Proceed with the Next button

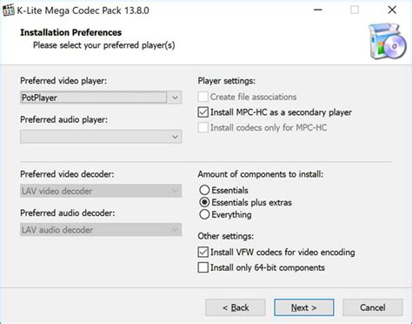click(304, 307)
